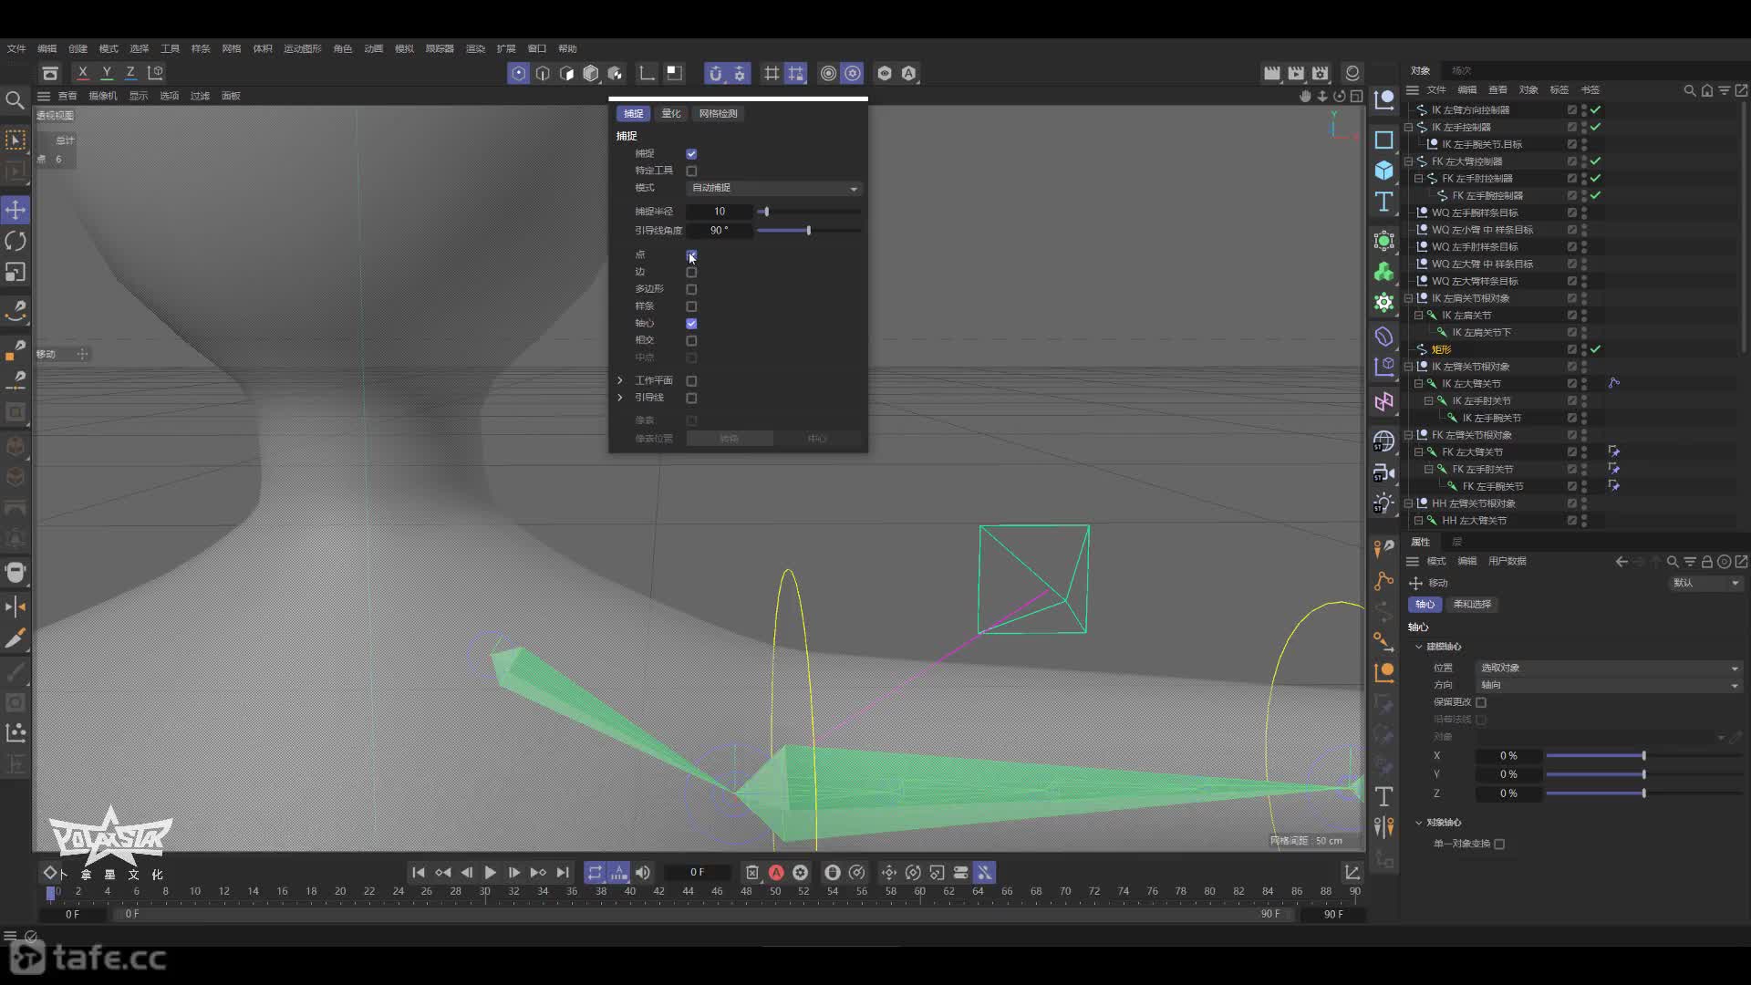Image resolution: width=1751 pixels, height=985 pixels.
Task: Play the animation forward
Action: (x=490, y=873)
